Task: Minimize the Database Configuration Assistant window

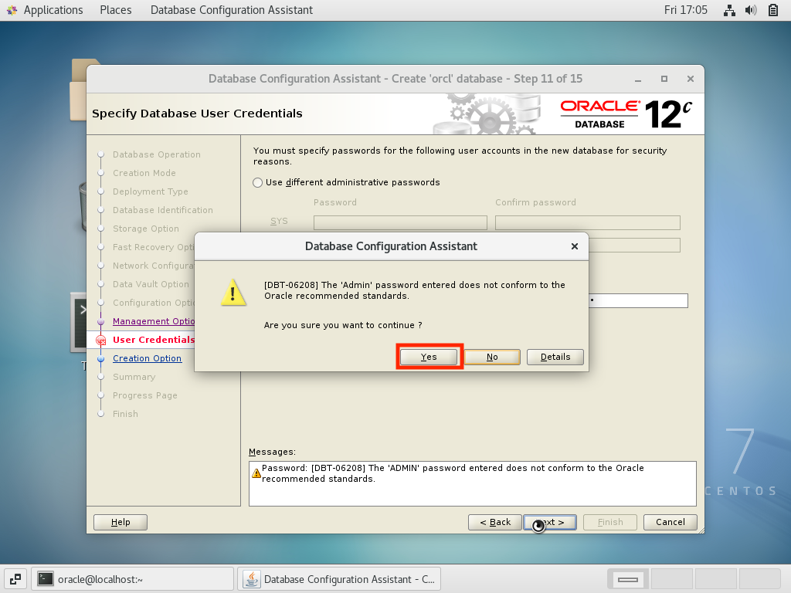Action: click(638, 80)
